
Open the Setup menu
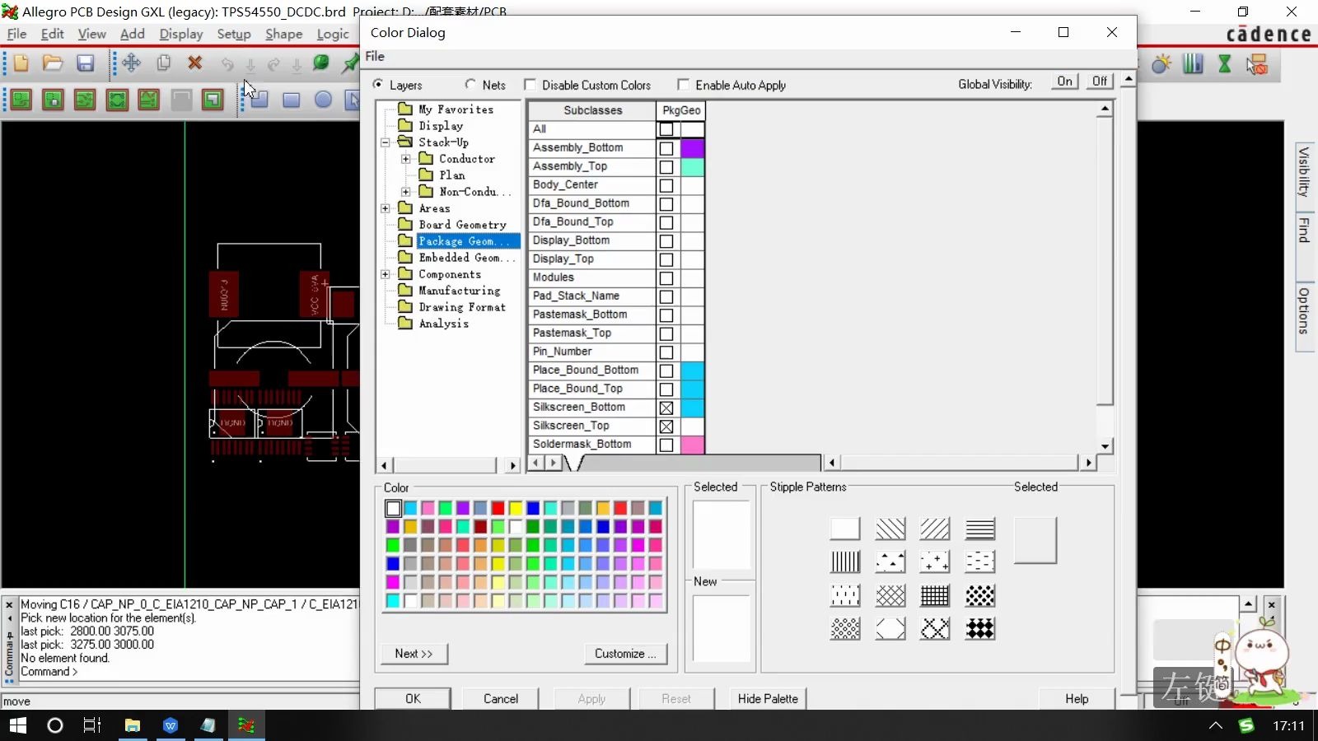[234, 34]
